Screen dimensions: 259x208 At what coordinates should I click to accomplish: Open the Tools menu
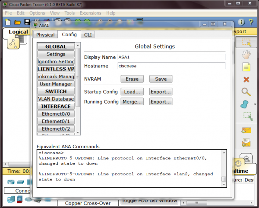(x=69, y=13)
